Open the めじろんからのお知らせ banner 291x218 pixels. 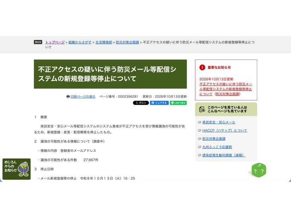pyautogui.click(x=17, y=169)
